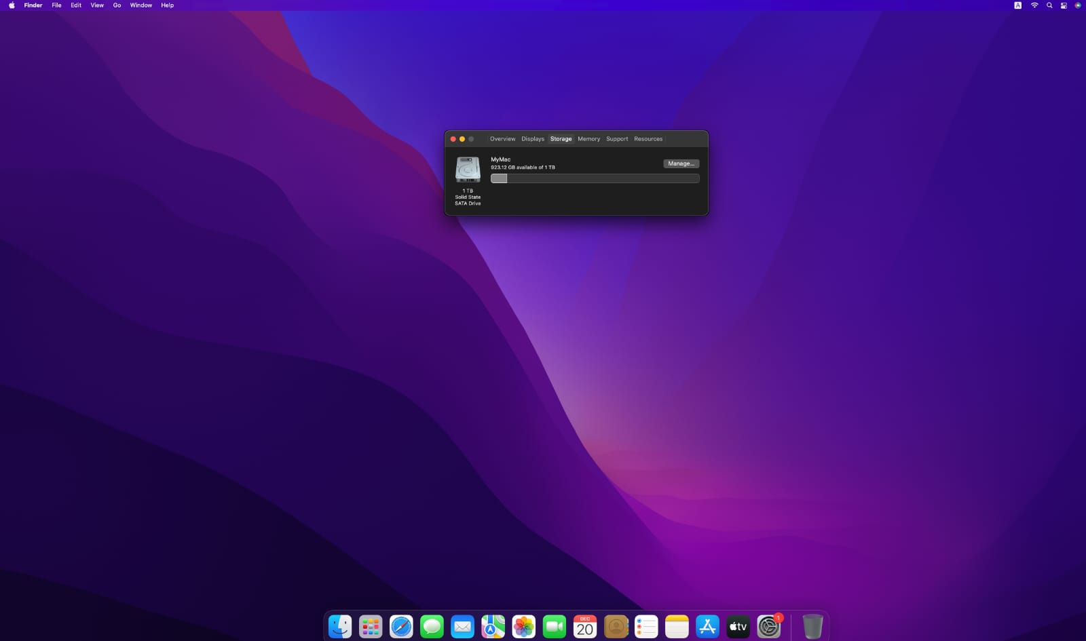The image size is (1086, 641).
Task: Click the MyMac volume name
Action: (501, 159)
